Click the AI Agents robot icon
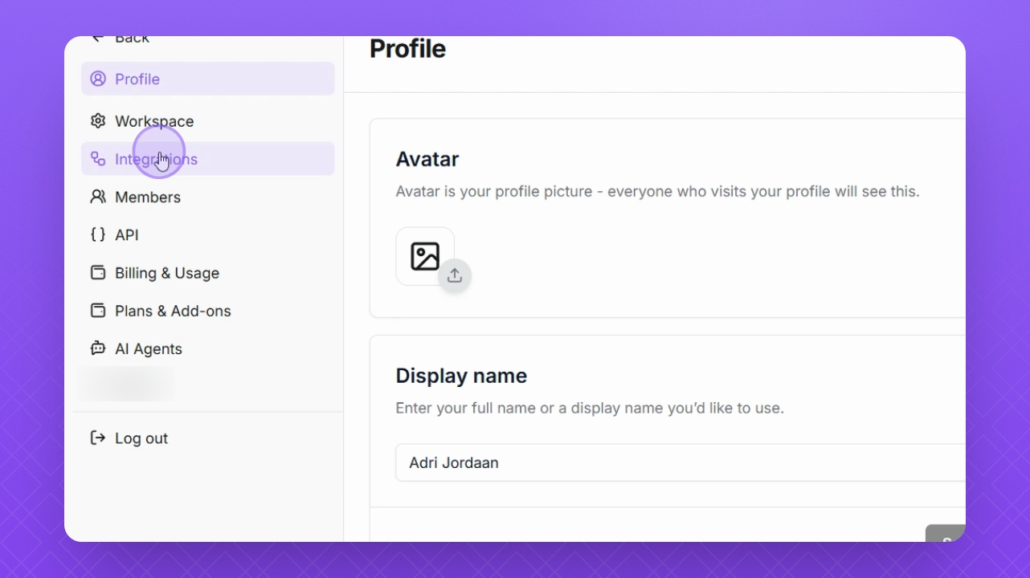The height and width of the screenshot is (578, 1030). click(98, 348)
